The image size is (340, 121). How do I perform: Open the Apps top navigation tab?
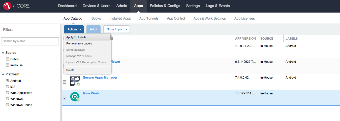[138, 6]
